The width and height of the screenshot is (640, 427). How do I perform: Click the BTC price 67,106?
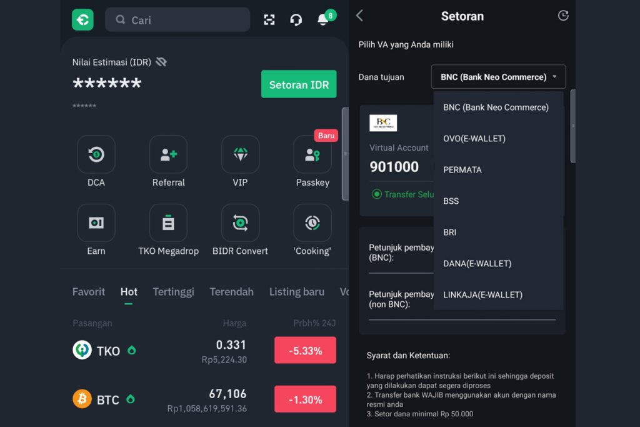(227, 394)
